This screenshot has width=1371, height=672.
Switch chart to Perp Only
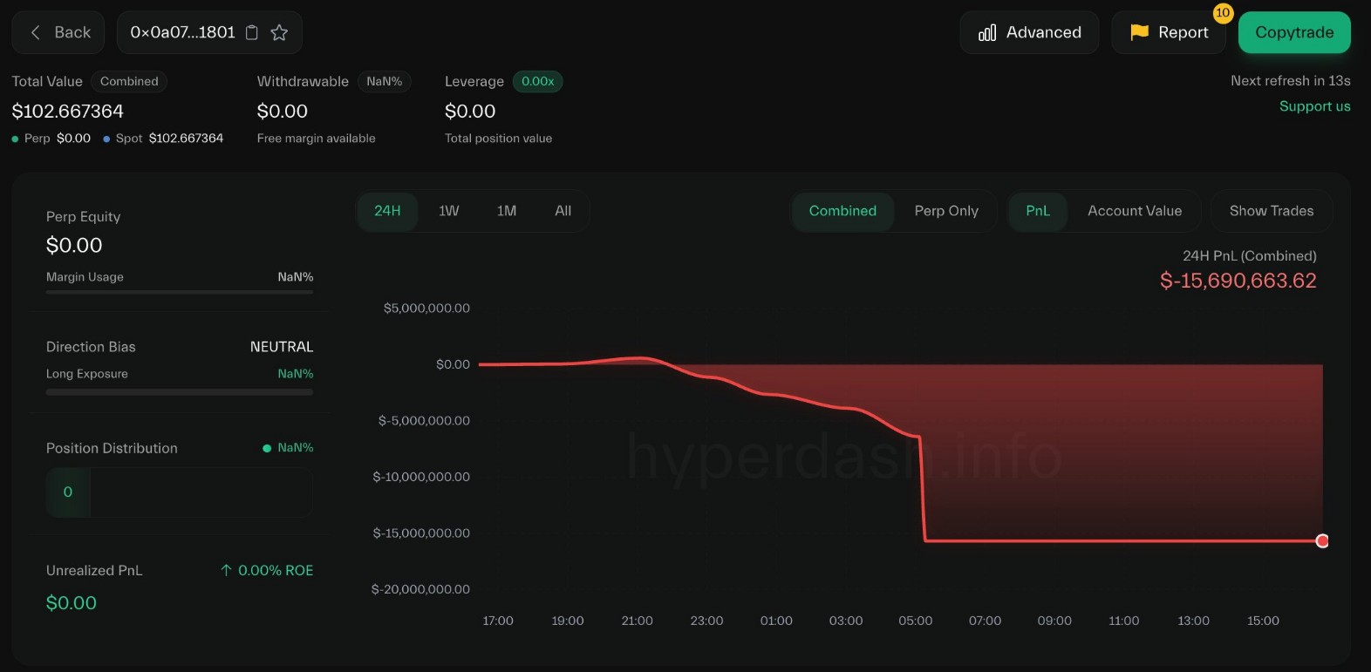946,211
